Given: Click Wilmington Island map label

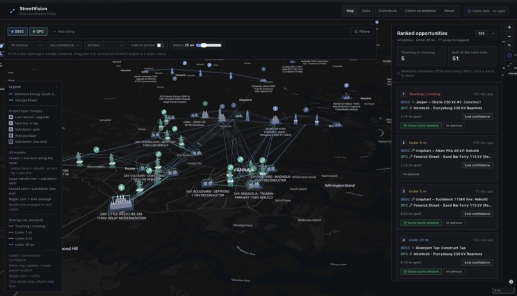Looking at the screenshot, I should [339, 186].
